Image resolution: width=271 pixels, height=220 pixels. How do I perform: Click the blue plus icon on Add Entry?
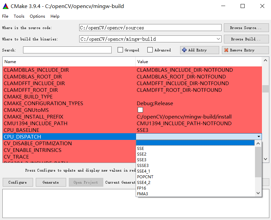pyautogui.click(x=184, y=50)
